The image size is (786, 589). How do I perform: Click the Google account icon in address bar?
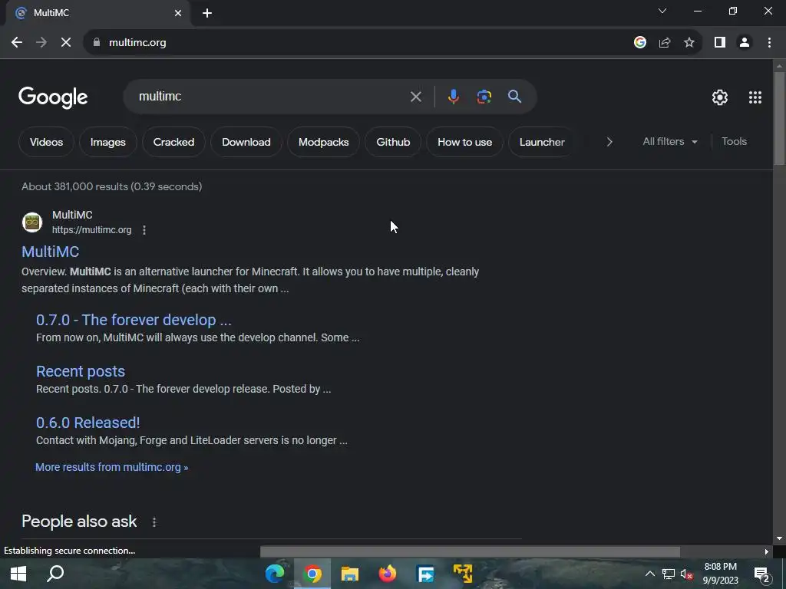(x=639, y=43)
